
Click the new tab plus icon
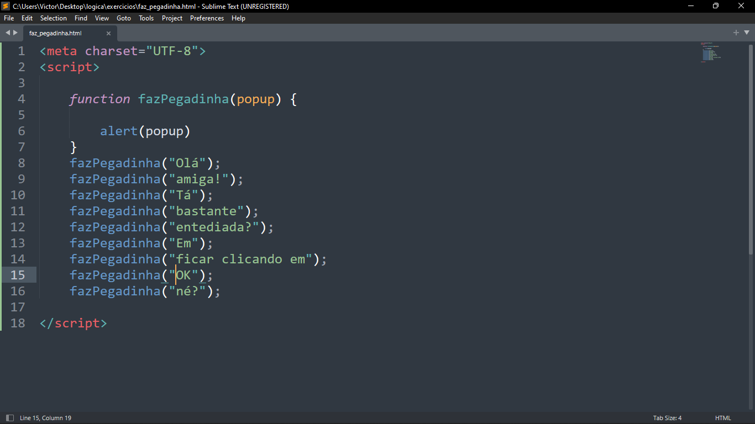(x=736, y=33)
